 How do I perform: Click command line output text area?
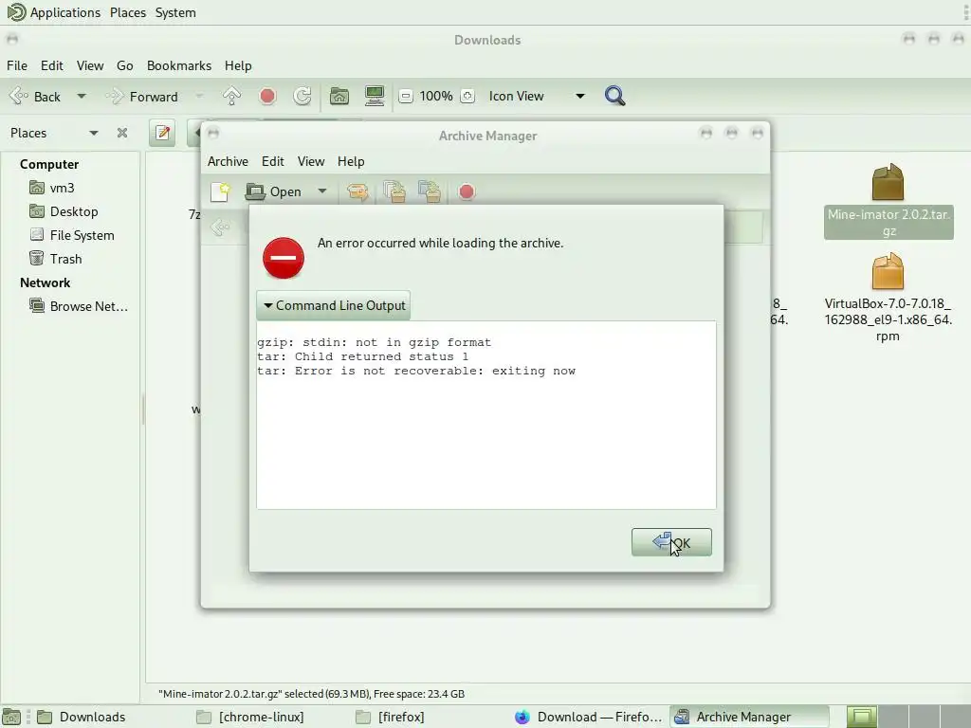pyautogui.click(x=486, y=415)
